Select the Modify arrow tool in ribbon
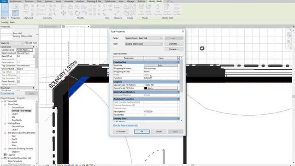Image resolution: width=295 pixels, height=166 pixels. [5, 10]
